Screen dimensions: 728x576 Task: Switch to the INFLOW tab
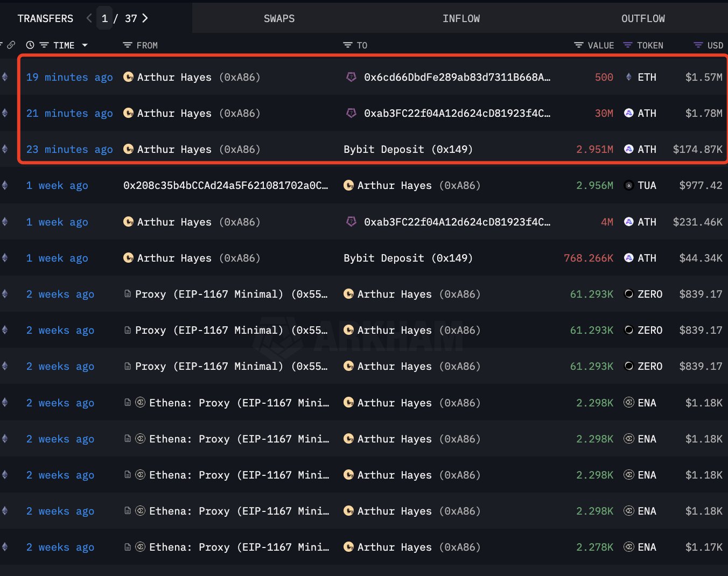click(x=461, y=18)
